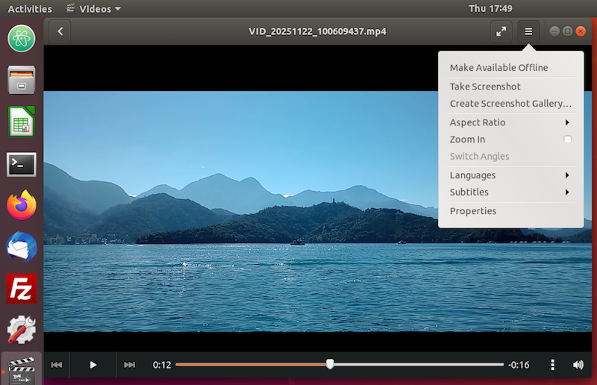The image size is (597, 385).
Task: Play the video
Action: click(x=93, y=365)
